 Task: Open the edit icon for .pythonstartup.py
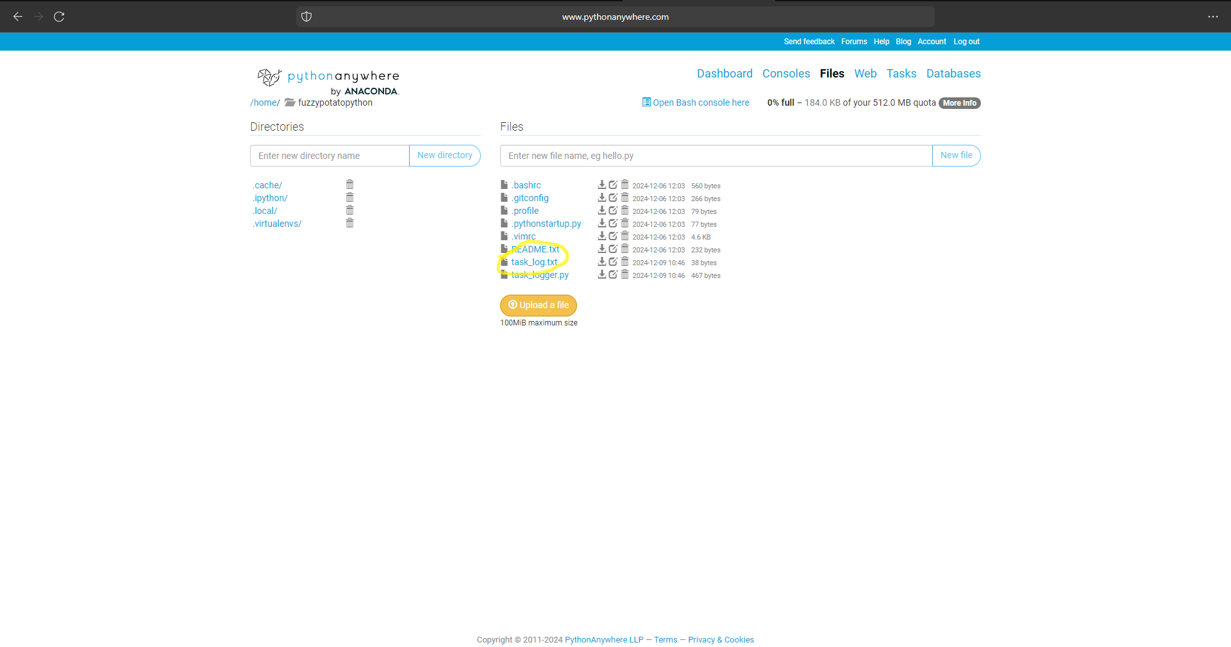[x=613, y=223]
